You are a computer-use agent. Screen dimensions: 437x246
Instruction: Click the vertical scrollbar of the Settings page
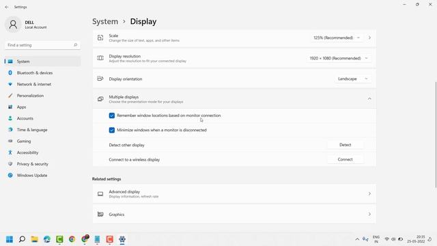point(436,135)
